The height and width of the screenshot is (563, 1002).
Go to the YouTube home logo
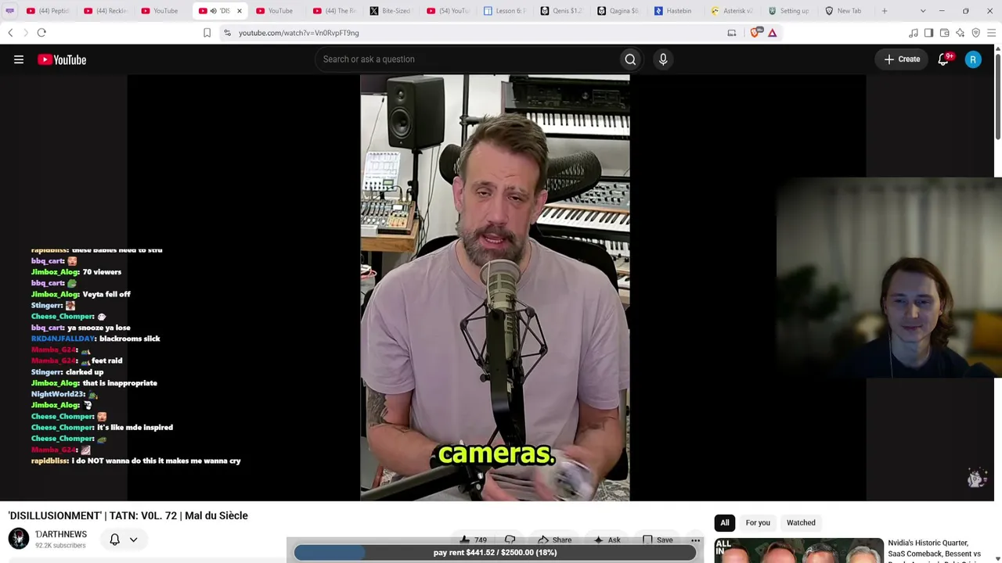62,59
